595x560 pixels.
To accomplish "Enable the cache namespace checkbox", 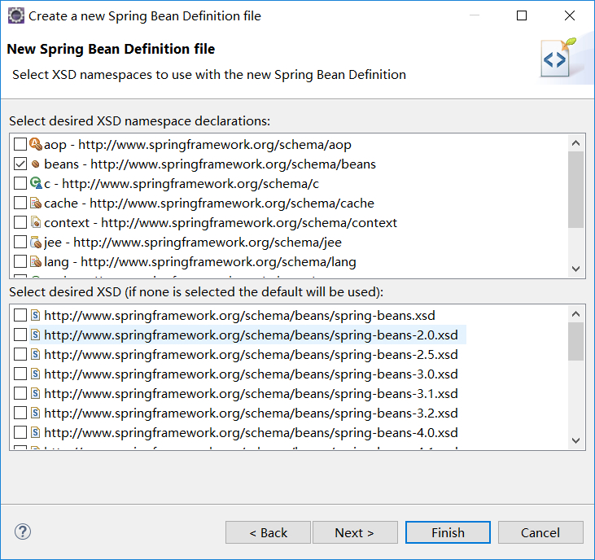I will click(20, 203).
